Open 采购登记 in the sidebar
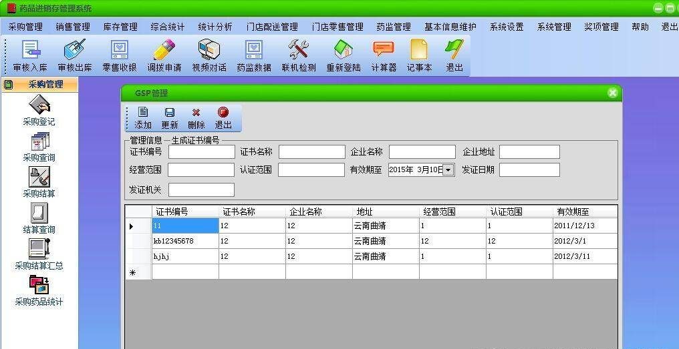The width and height of the screenshot is (679, 349). 39,110
